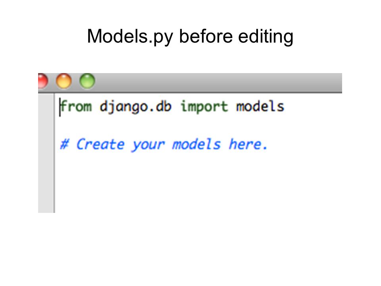Viewport: 381px width, 286px height.
Task: Click the orange minimize window button
Action: 63,81
